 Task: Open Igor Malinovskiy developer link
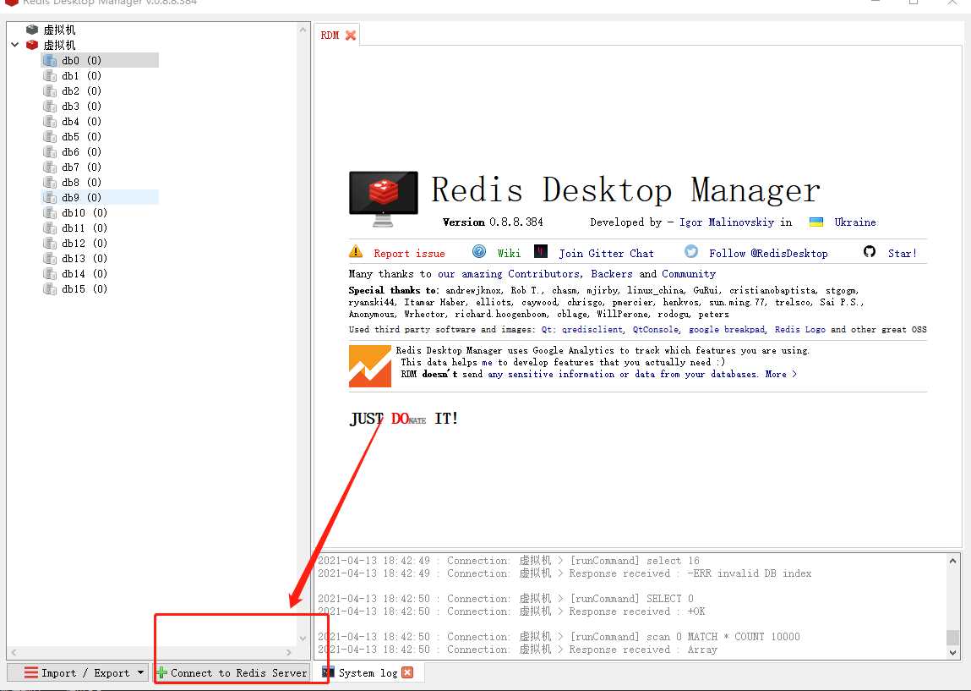(727, 222)
